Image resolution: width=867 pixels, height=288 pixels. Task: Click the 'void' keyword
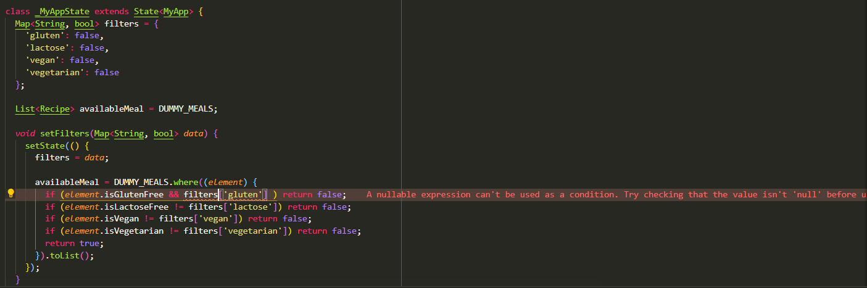click(25, 134)
